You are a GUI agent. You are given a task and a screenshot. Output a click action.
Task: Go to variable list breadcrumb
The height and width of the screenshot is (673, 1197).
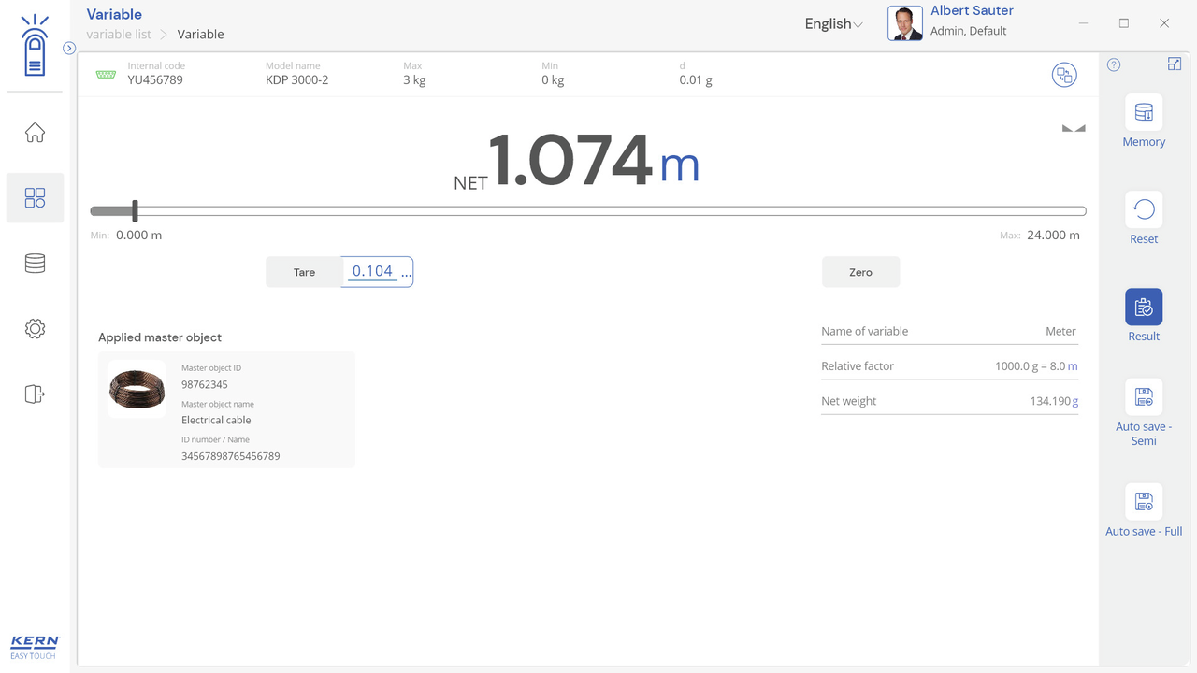coord(119,35)
